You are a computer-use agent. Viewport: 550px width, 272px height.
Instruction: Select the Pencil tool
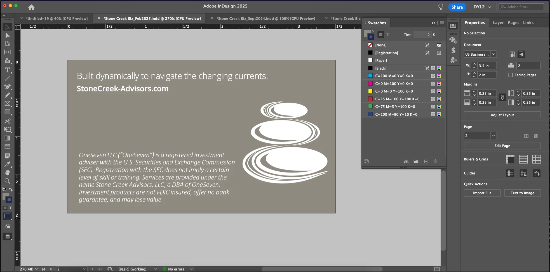tap(8, 95)
